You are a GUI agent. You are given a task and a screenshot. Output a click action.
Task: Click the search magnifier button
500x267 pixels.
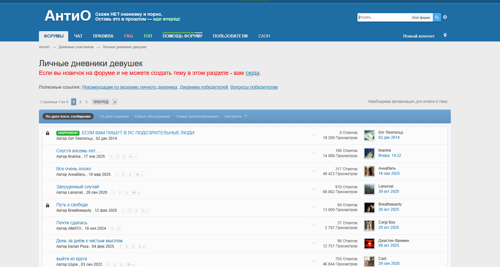coord(437,17)
